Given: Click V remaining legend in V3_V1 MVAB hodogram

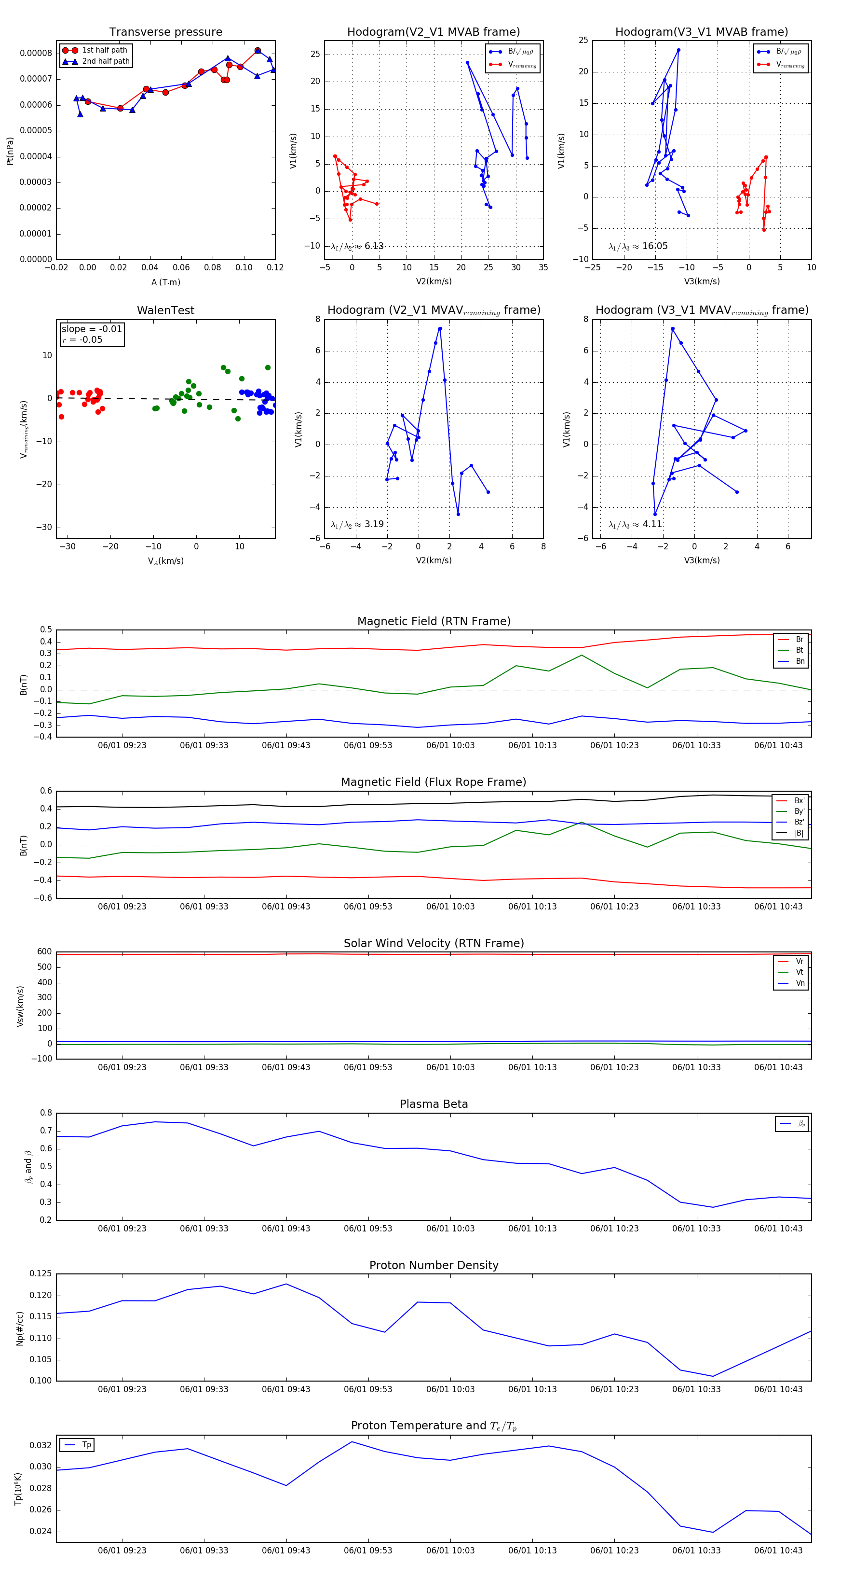Looking at the screenshot, I should tap(780, 64).
